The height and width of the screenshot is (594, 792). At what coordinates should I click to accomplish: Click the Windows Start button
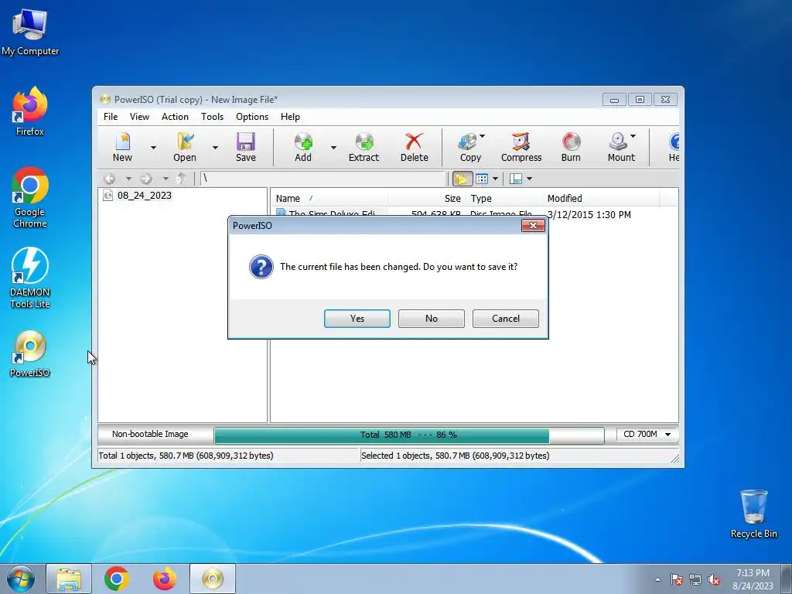coord(21,579)
